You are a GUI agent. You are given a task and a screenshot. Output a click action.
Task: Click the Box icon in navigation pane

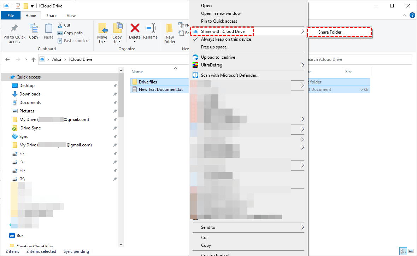click(x=12, y=235)
